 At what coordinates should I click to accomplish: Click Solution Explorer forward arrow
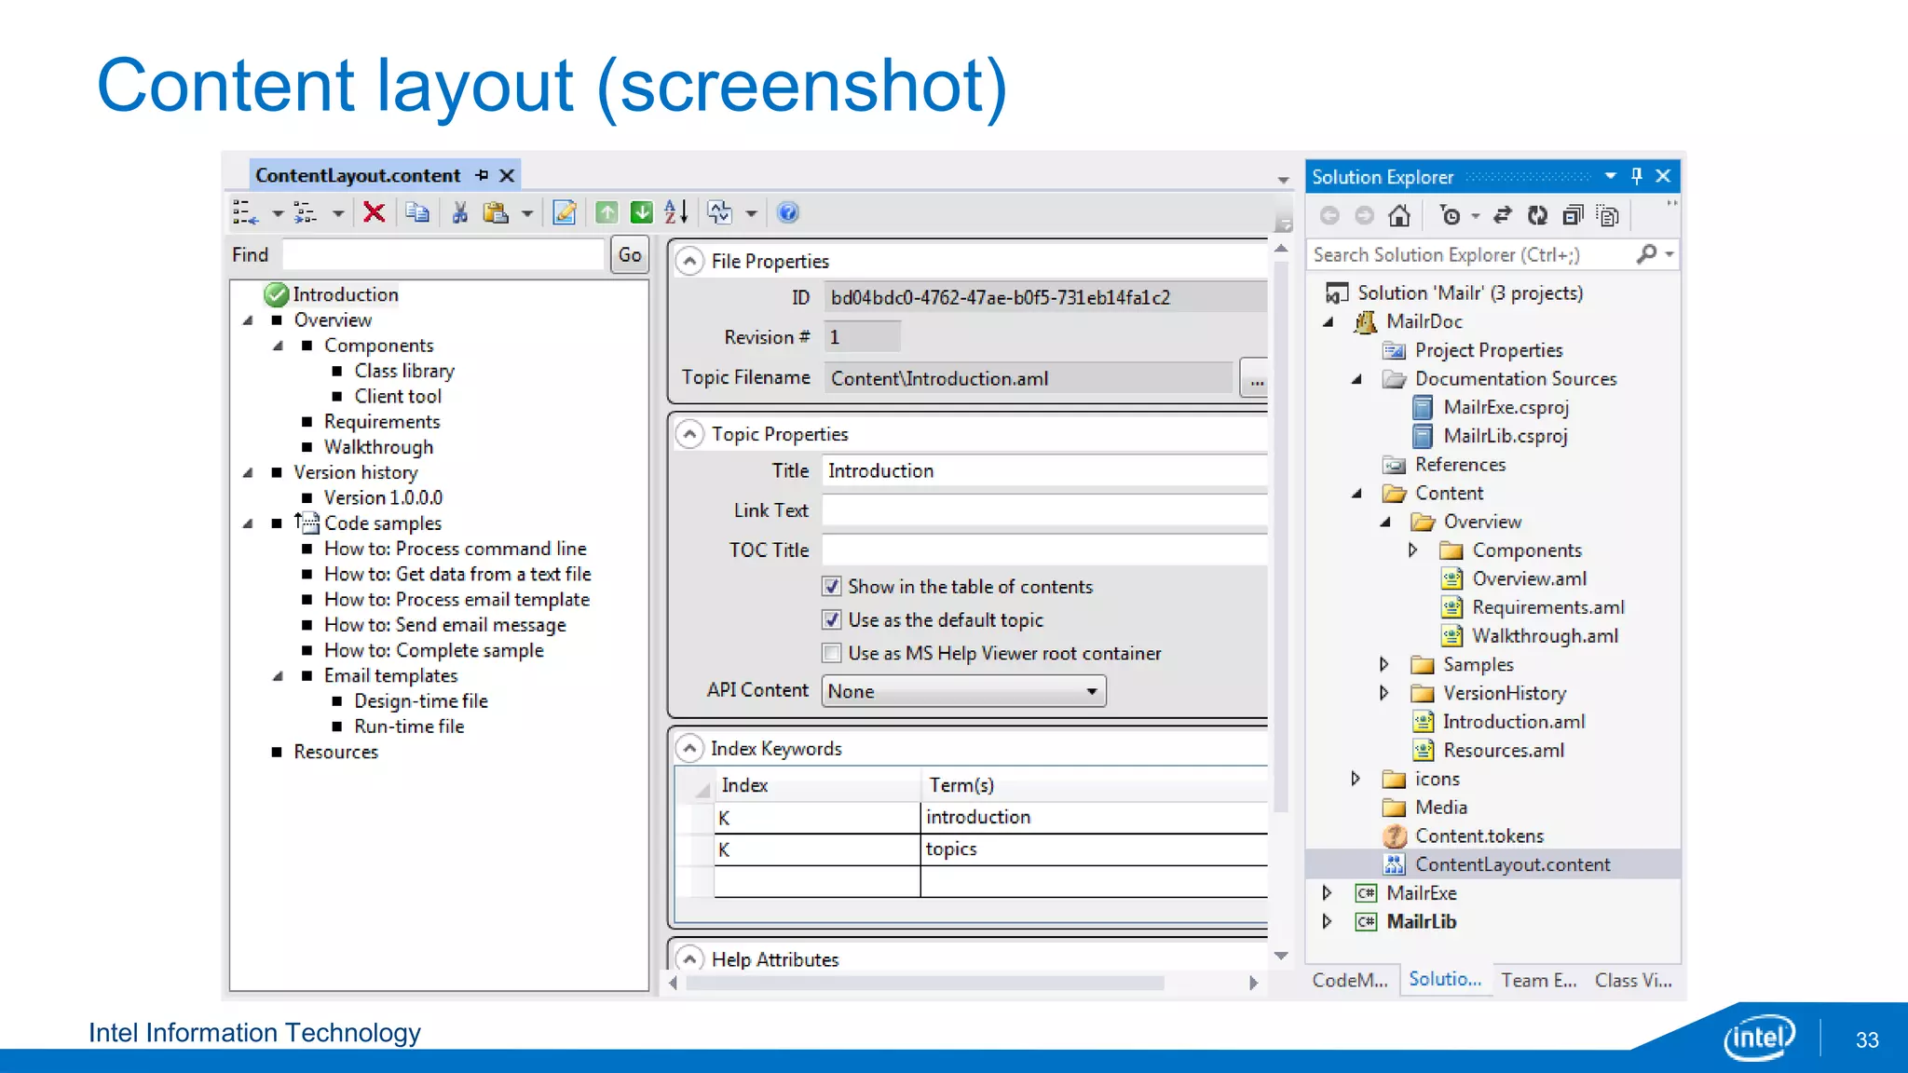coord(1364,216)
